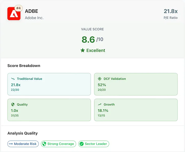This screenshot has width=185, height=152.
Task: Click the Excellent rating text
Action: 96,50
